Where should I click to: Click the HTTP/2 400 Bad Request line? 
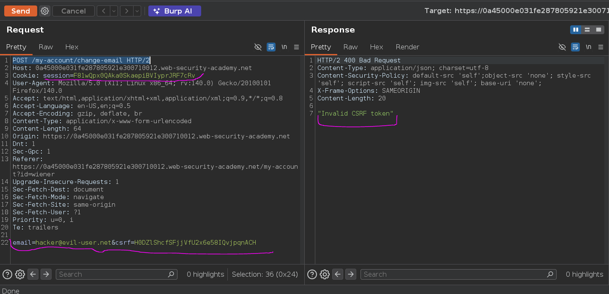pyautogui.click(x=359, y=60)
